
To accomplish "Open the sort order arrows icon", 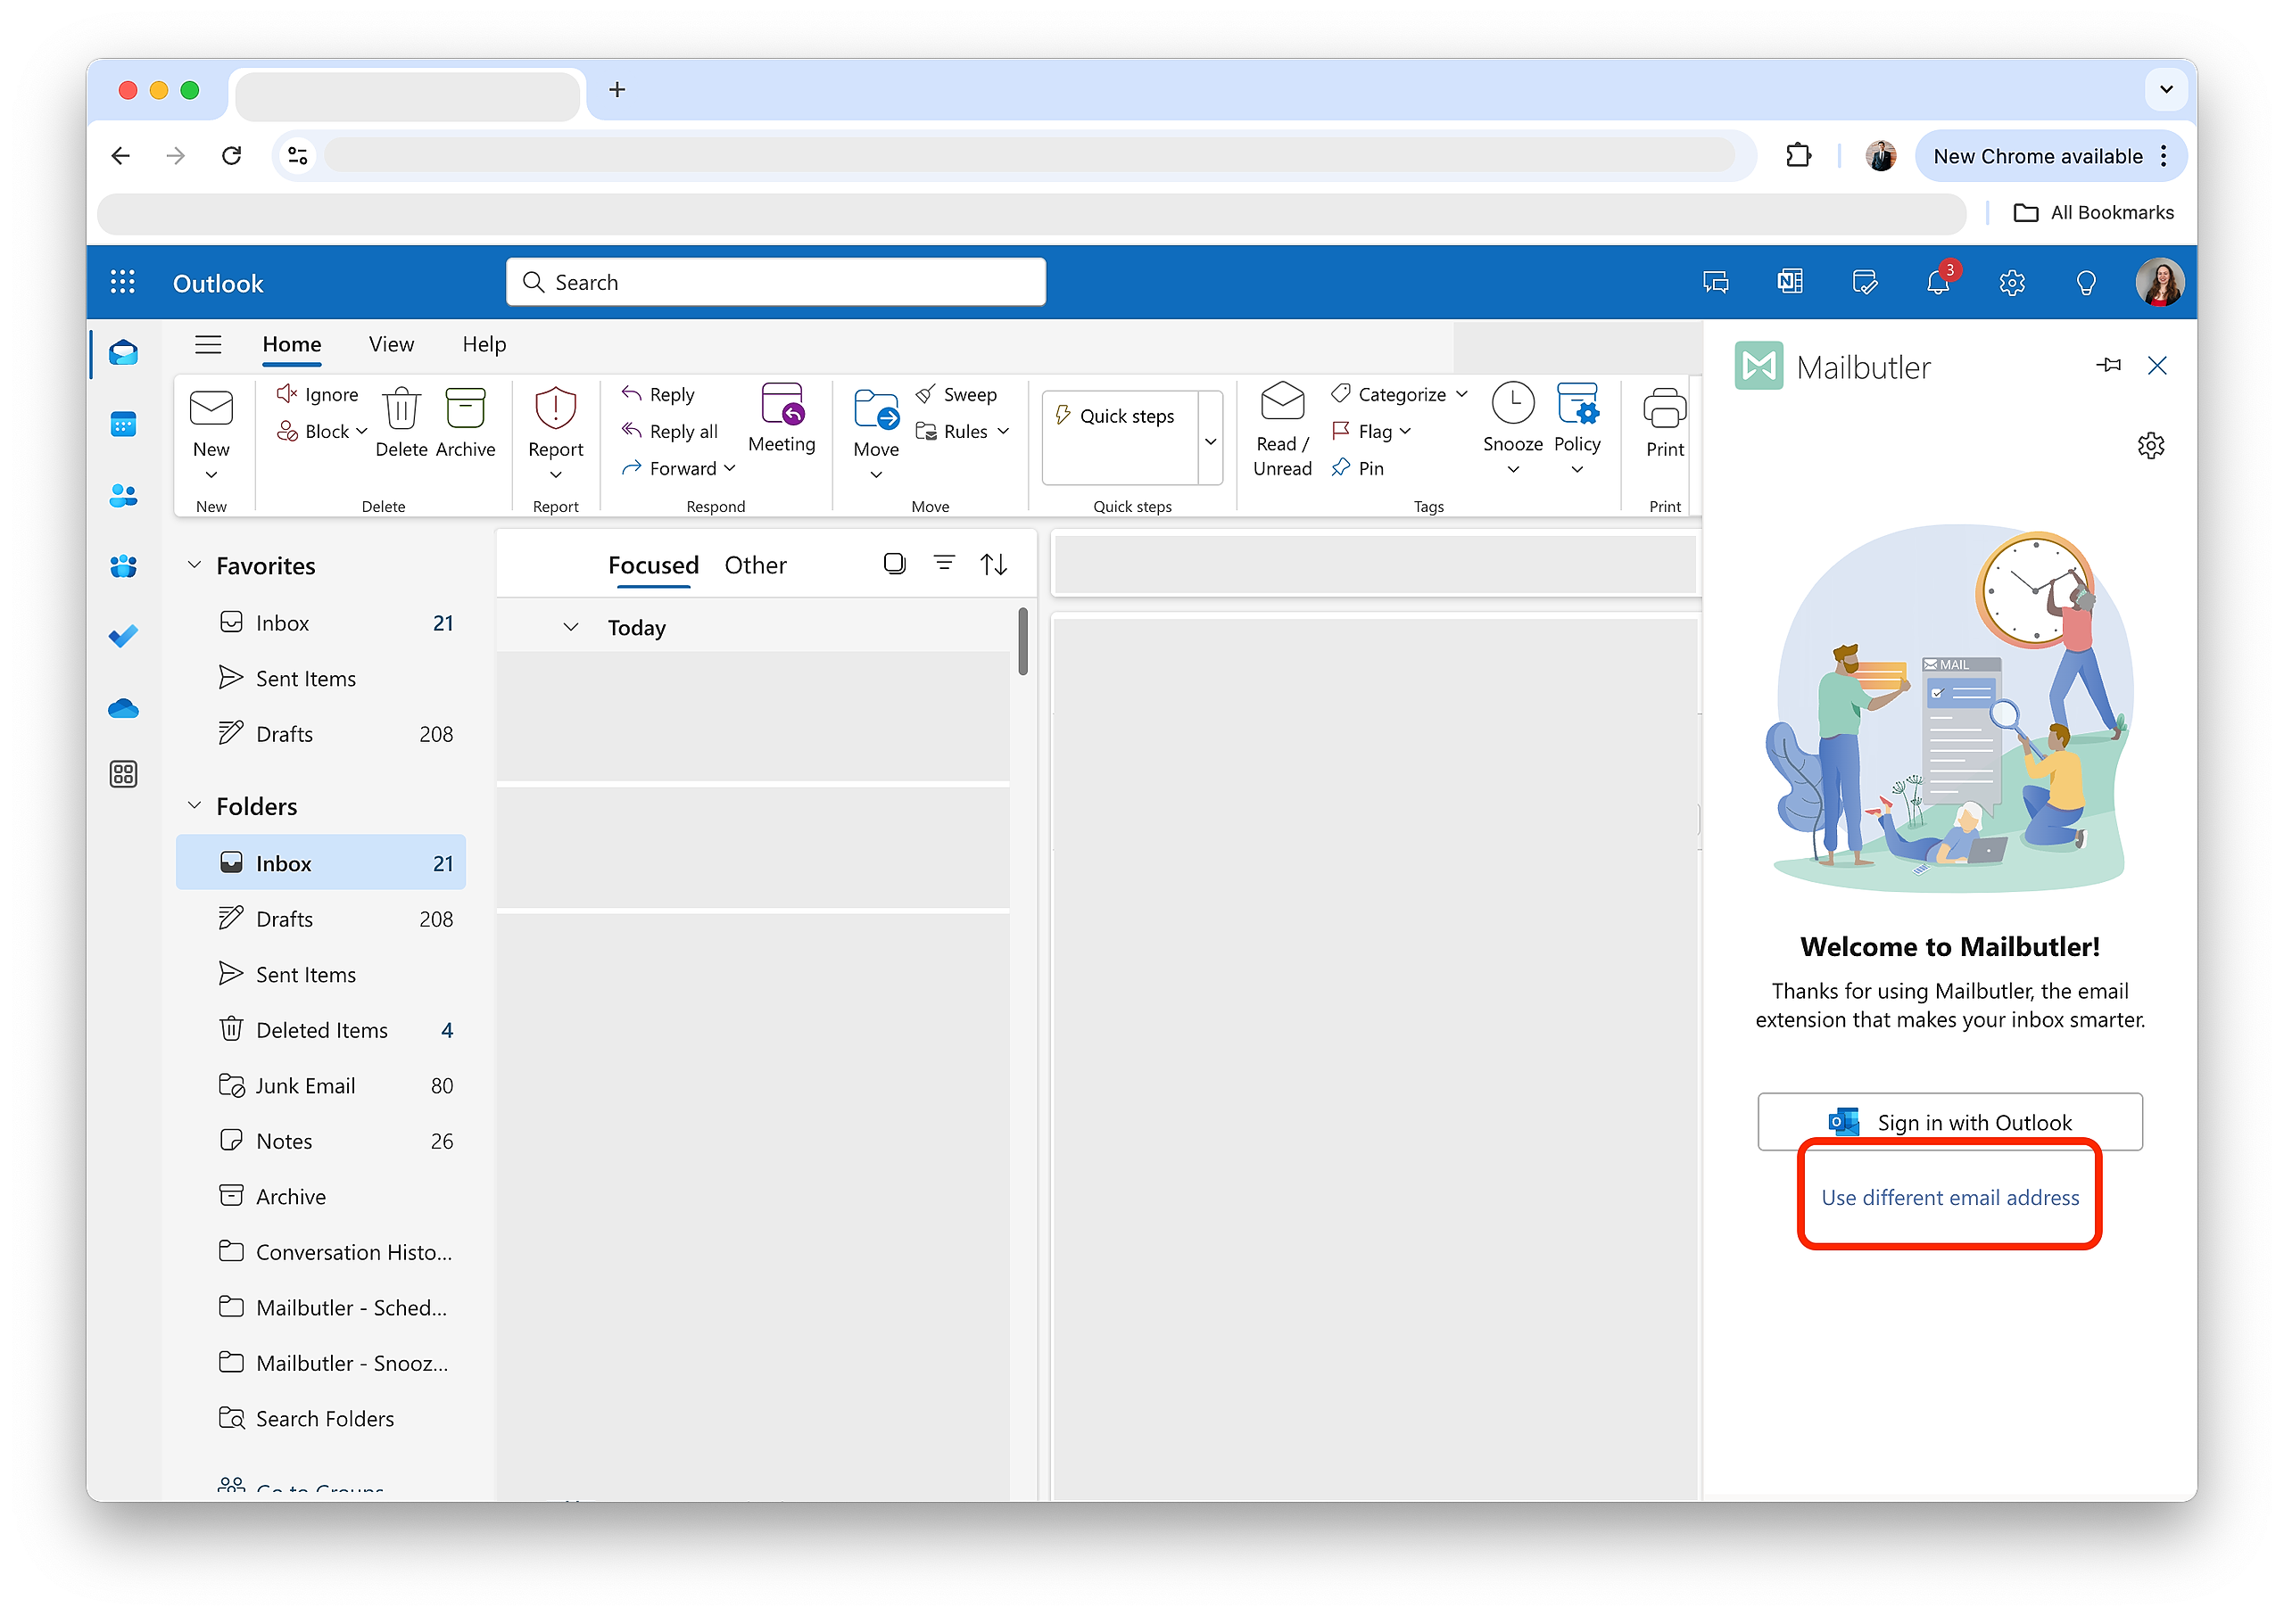I will (x=993, y=565).
